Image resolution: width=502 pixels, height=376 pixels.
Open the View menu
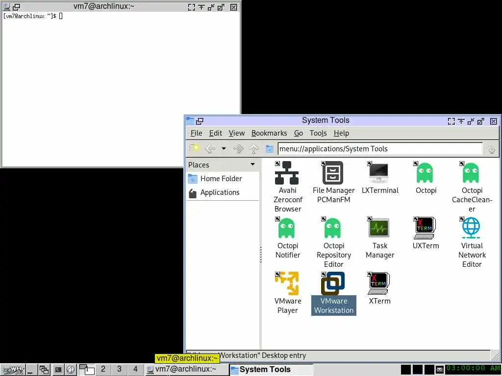click(x=237, y=133)
